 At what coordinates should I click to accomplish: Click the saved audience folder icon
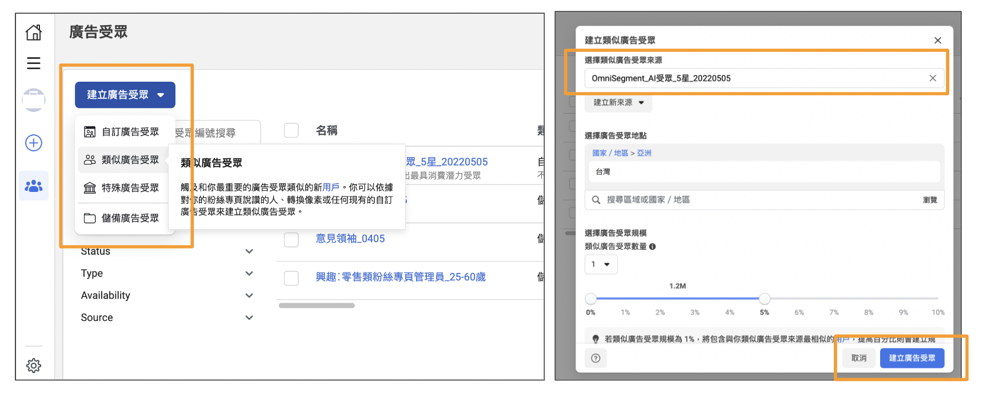click(90, 218)
